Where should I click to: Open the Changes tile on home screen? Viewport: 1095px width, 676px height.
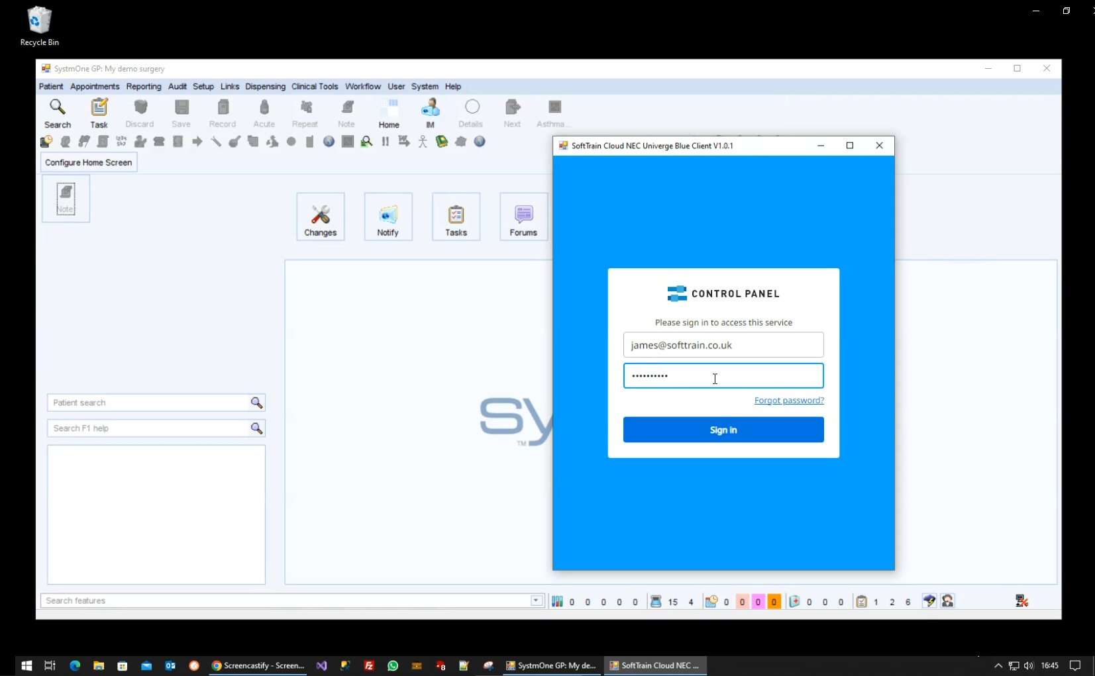[321, 217]
